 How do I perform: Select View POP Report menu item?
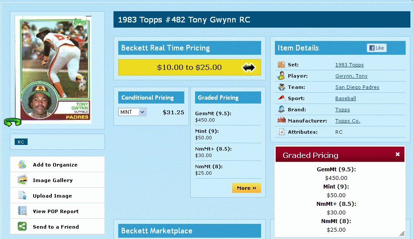(x=57, y=211)
